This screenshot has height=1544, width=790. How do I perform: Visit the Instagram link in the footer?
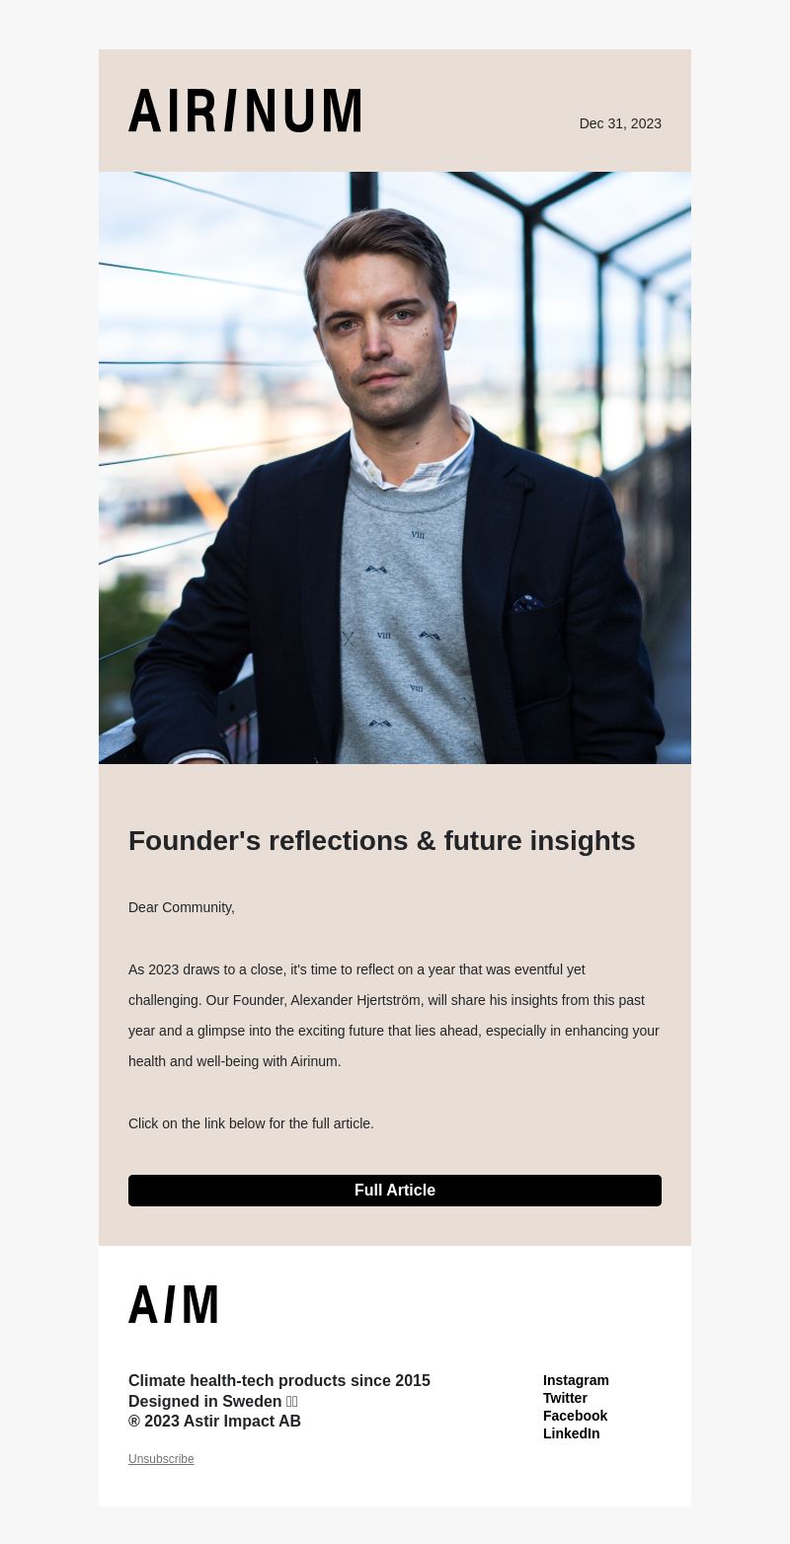point(576,1380)
